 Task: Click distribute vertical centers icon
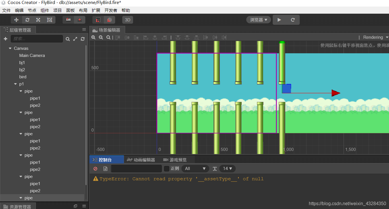[x=187, y=37]
